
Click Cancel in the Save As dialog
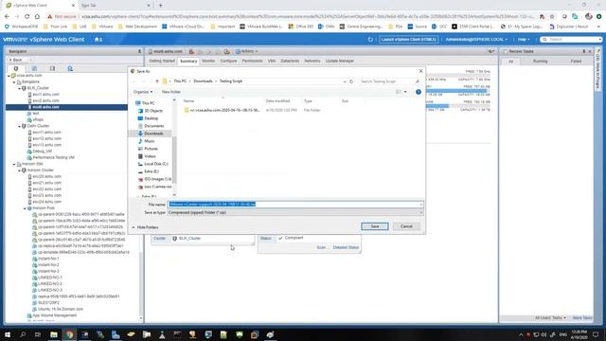coord(406,226)
